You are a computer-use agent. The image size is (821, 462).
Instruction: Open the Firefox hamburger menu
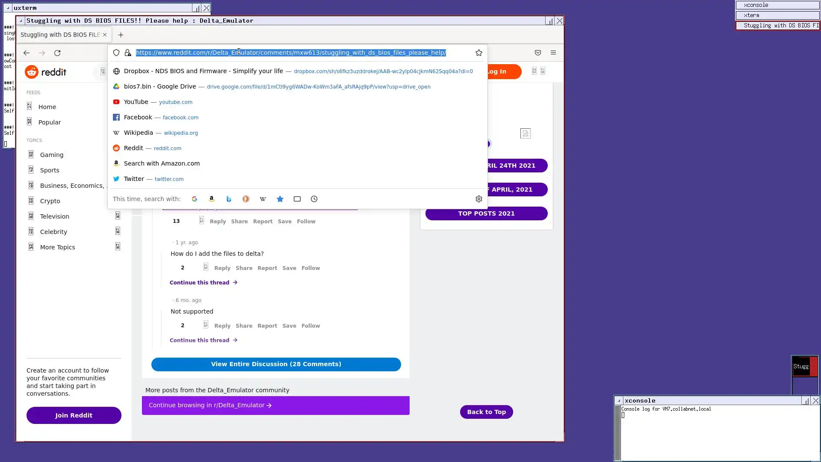[553, 53]
